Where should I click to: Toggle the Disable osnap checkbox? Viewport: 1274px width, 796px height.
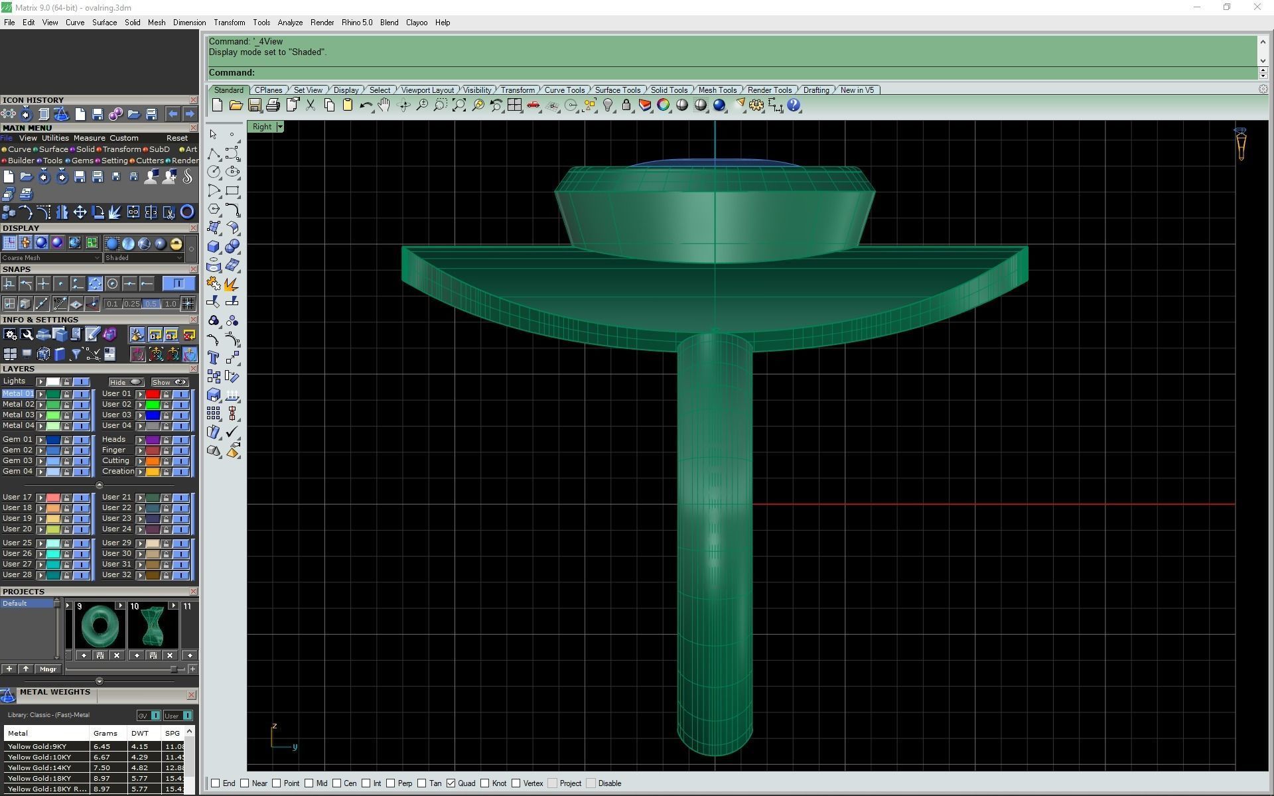click(591, 783)
